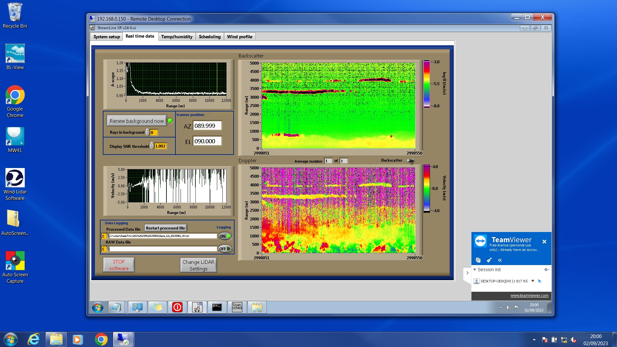This screenshot has width=617, height=347.
Task: Click the red power icon in remote taskbar
Action: (177, 307)
